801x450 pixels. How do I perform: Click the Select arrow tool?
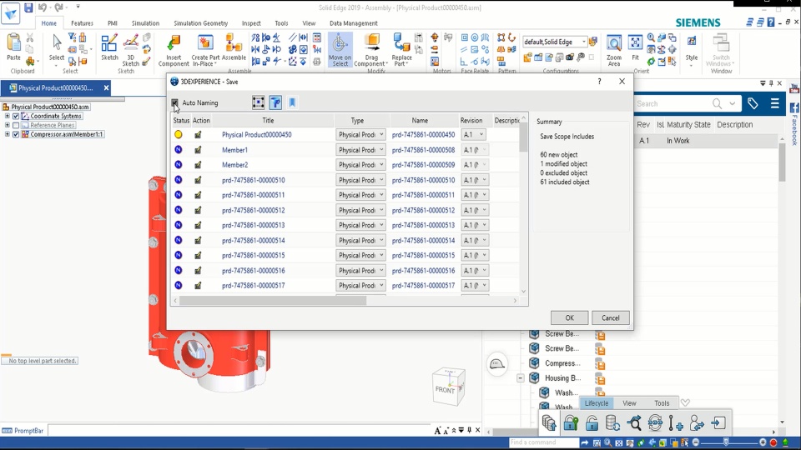point(57,47)
